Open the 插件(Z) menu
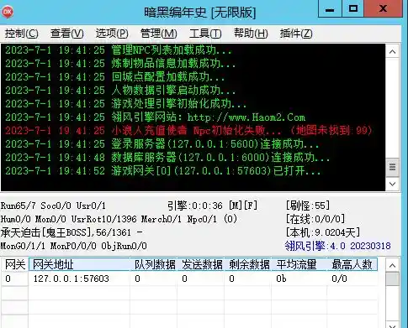Screen dimensions: 408x328 pos(296,34)
